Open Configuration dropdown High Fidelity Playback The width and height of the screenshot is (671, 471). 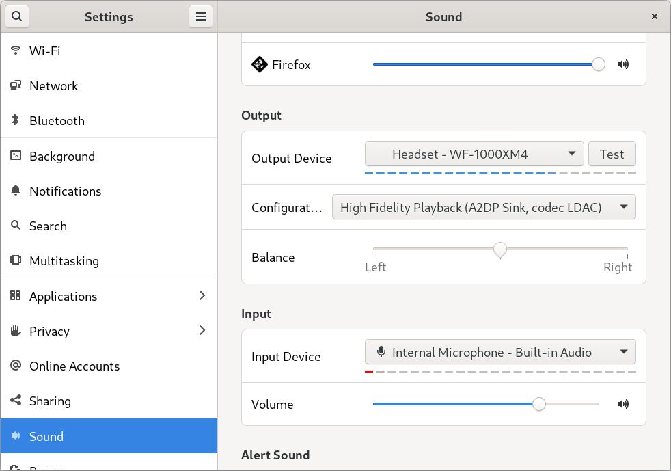point(484,207)
